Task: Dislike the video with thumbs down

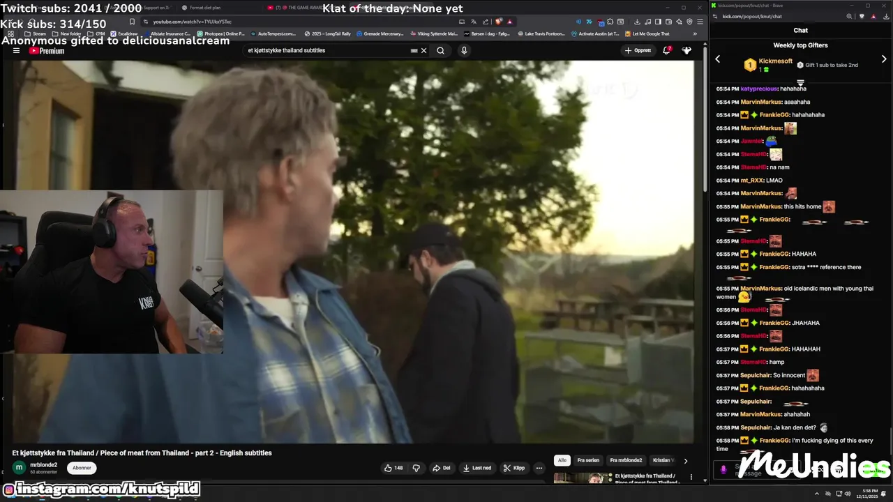Action: click(417, 468)
